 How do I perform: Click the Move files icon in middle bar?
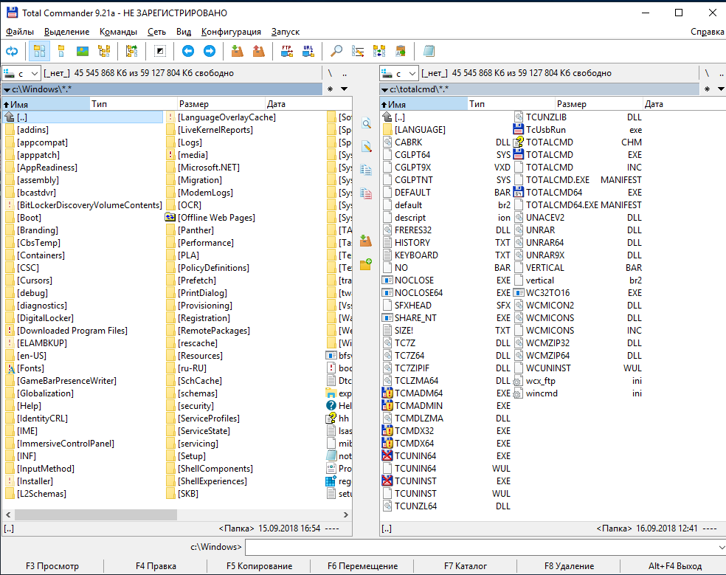[366, 193]
